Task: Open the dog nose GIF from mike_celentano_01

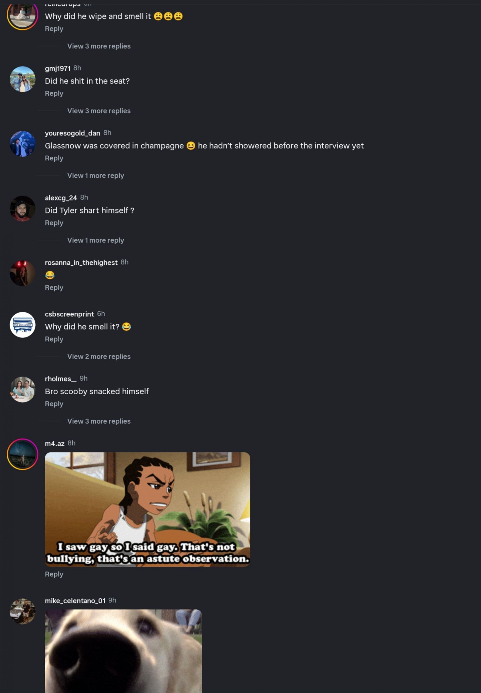Action: pyautogui.click(x=123, y=651)
